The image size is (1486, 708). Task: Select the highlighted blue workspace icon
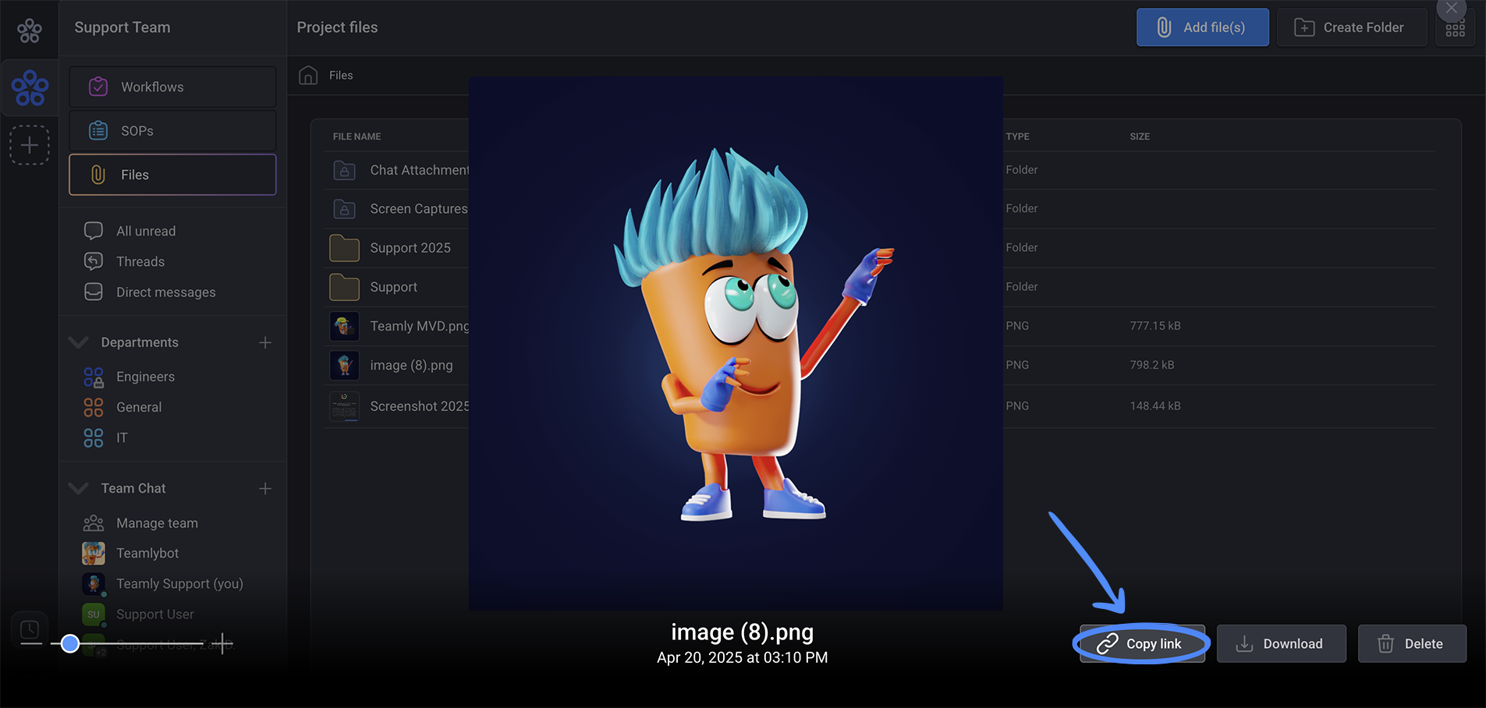pos(30,88)
